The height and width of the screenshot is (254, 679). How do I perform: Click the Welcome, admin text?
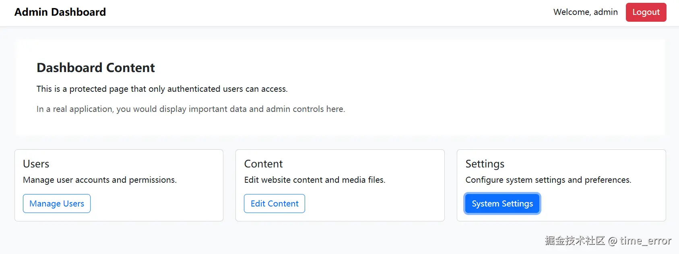(585, 12)
